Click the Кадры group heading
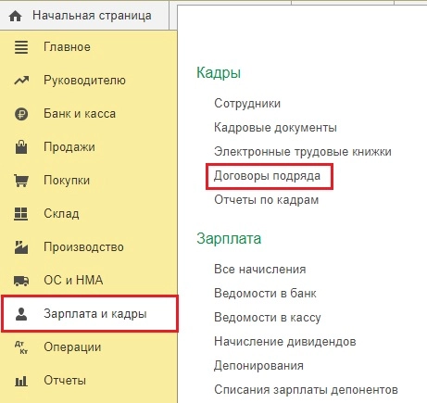This screenshot has height=403, width=427. coord(219,73)
